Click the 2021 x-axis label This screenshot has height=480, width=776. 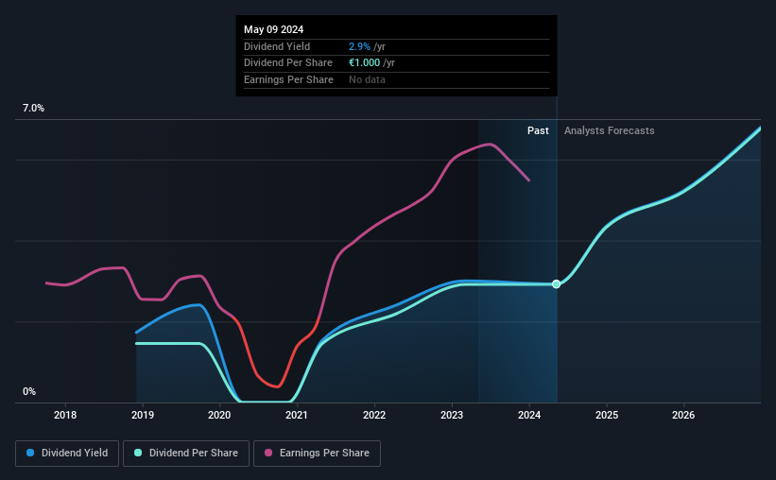click(297, 415)
